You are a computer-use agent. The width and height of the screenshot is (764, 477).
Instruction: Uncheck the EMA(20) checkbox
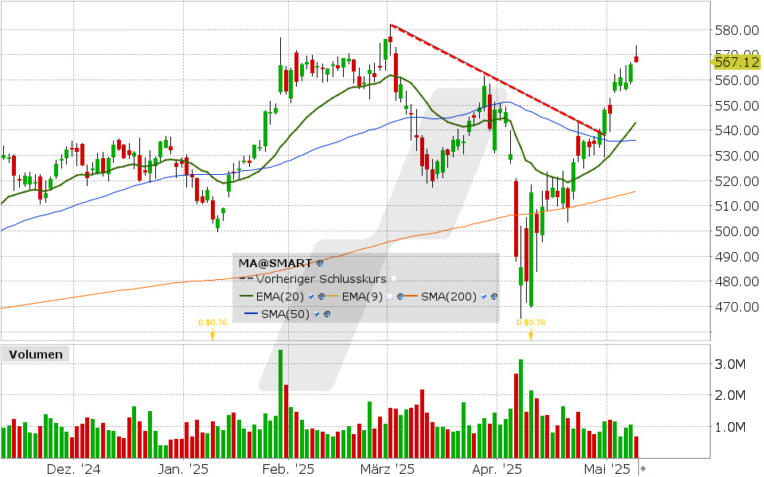point(311,297)
